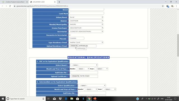Click into the Land Mark field
The width and height of the screenshot is (179, 101).
tap(86, 13)
